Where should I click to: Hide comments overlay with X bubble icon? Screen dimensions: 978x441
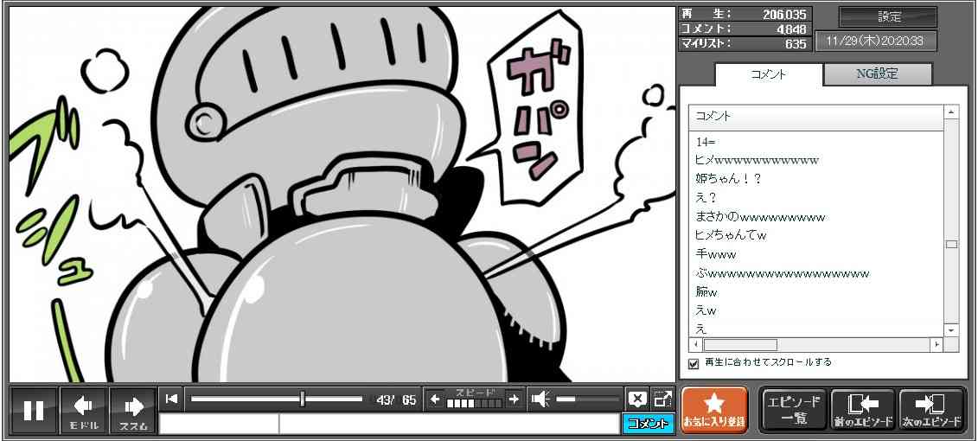(637, 399)
